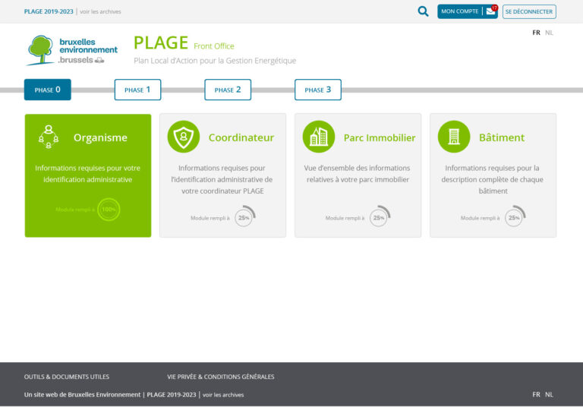Open the messages envelope icon
This screenshot has width=583, height=407.
(x=491, y=11)
